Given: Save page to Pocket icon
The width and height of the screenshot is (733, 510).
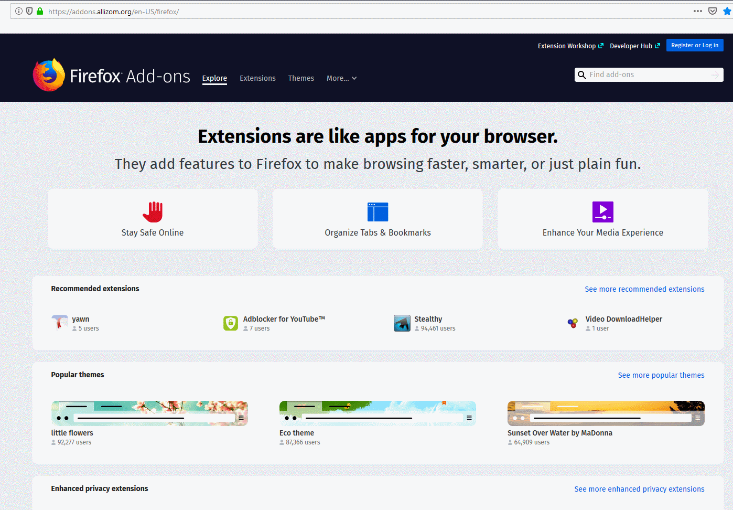Looking at the screenshot, I should [x=713, y=11].
